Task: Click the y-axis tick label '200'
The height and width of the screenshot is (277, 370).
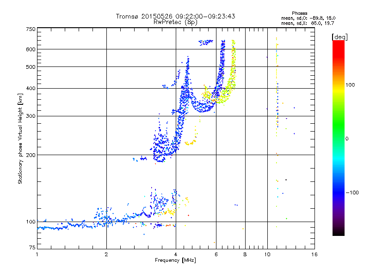Action: click(31, 155)
